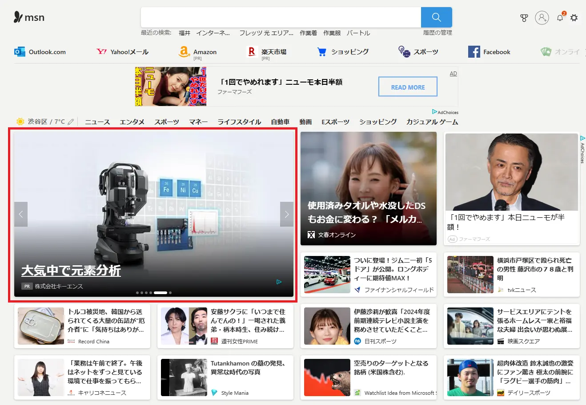Open the メルカリ towel and DS article
Screen dimensions: 586x405
369,189
